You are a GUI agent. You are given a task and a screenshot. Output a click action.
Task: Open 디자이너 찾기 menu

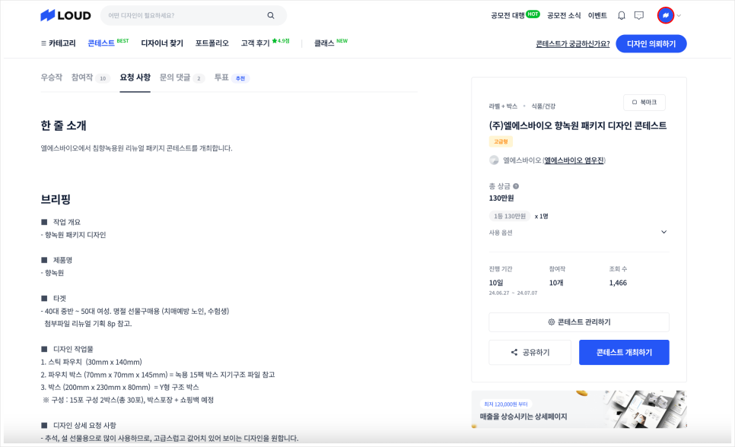point(162,43)
